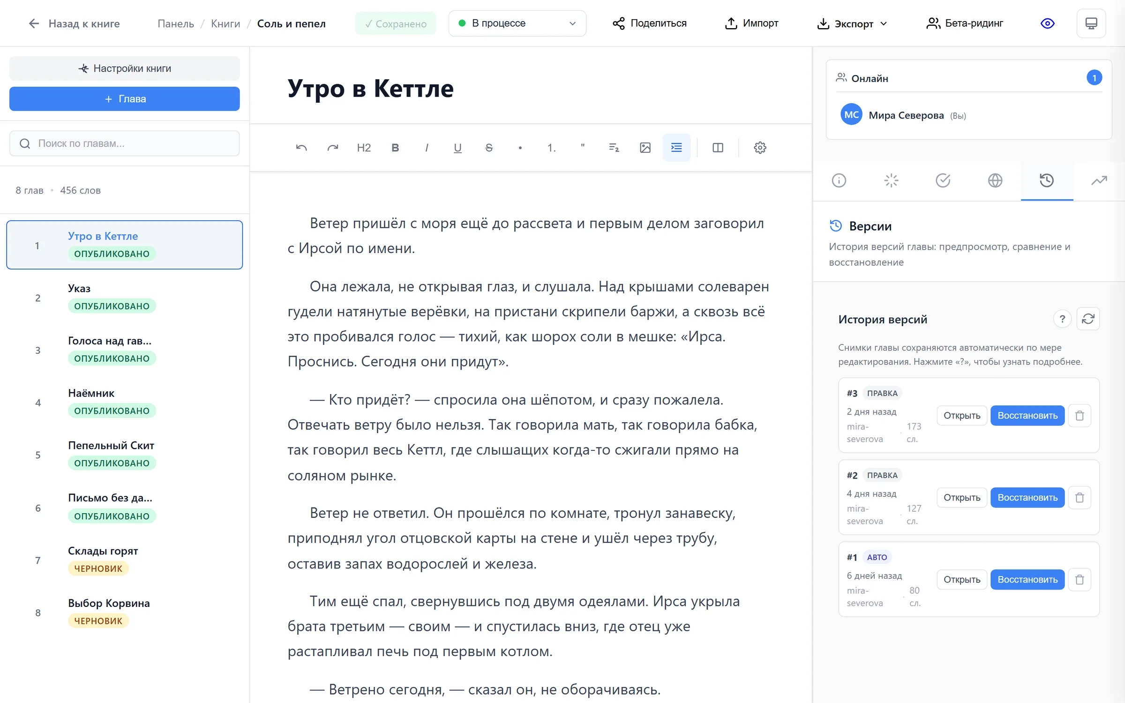
Task: Toggle italic formatting
Action: point(427,148)
